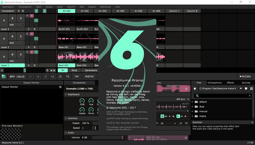The height and width of the screenshot is (145, 255).
Task: Open the Output menu
Action: (92, 7)
